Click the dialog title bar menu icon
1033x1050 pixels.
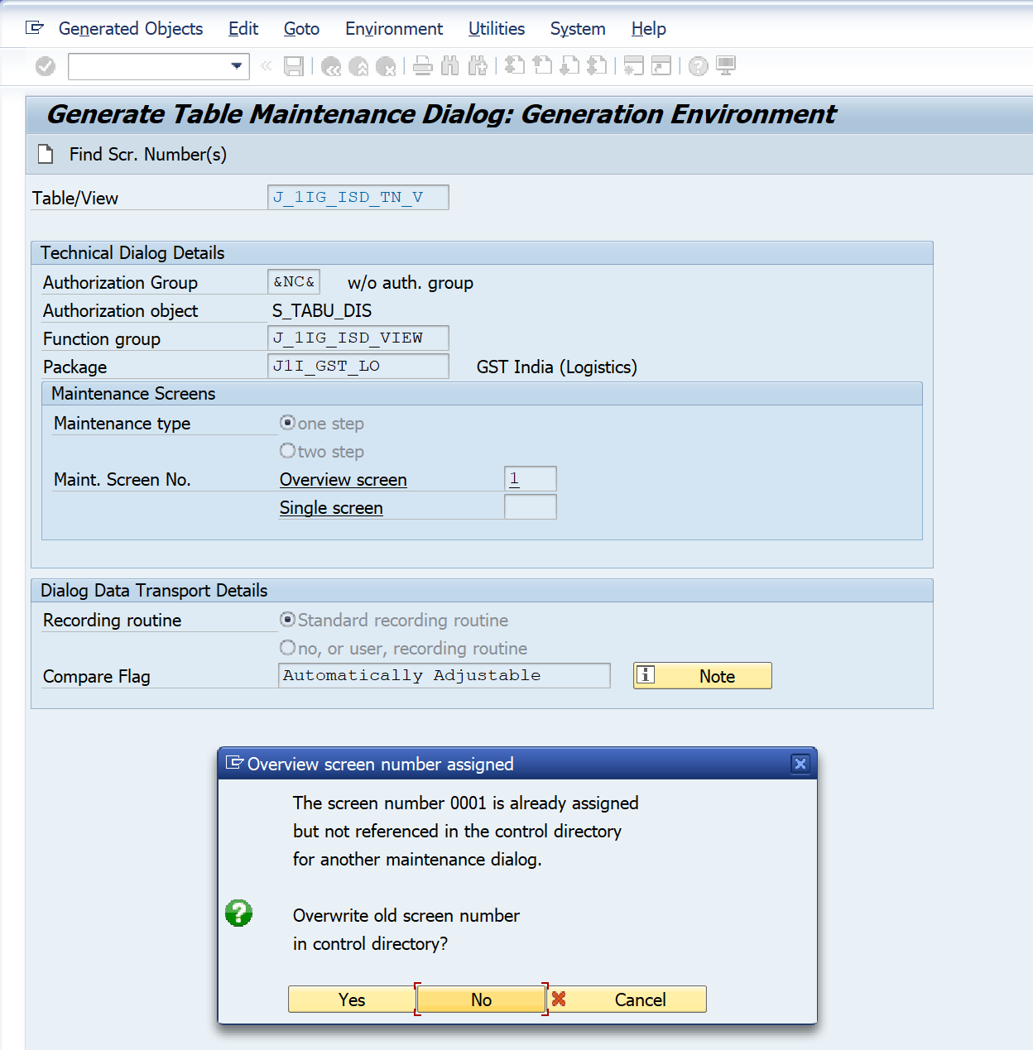click(235, 763)
